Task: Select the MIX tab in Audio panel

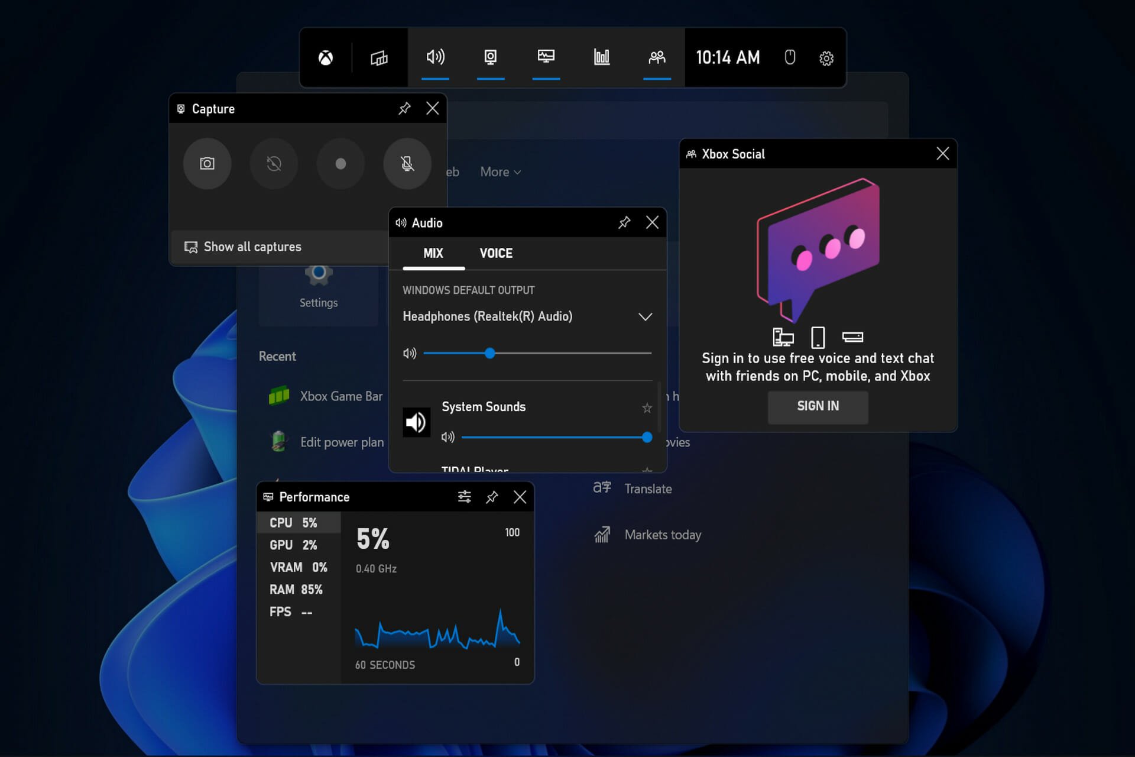Action: tap(432, 254)
